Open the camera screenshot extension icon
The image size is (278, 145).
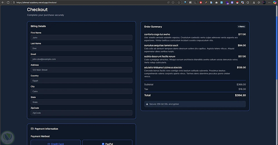216,3
